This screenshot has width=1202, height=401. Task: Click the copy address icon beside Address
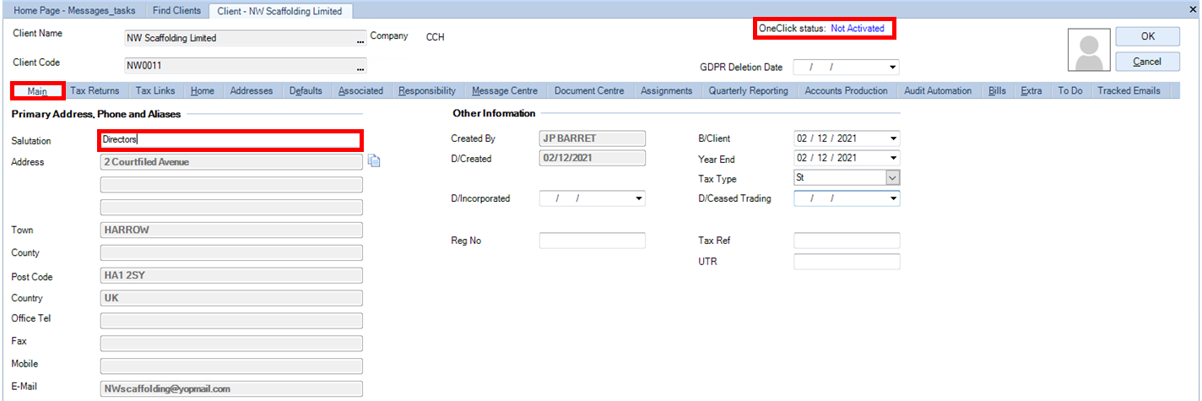374,161
